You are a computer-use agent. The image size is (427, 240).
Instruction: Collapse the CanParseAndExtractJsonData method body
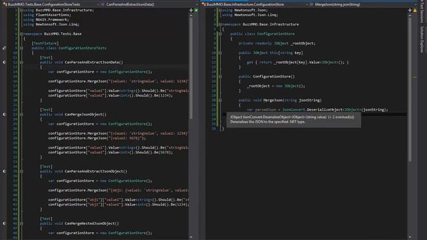point(21,62)
